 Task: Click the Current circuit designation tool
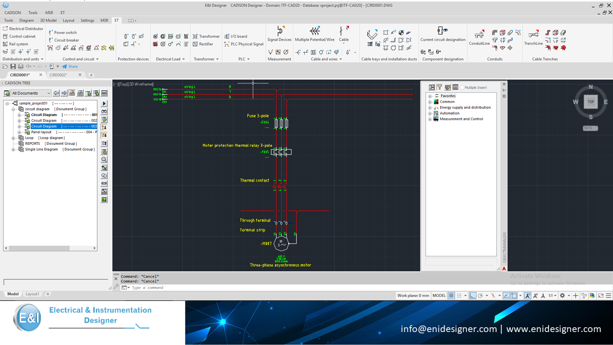click(443, 34)
